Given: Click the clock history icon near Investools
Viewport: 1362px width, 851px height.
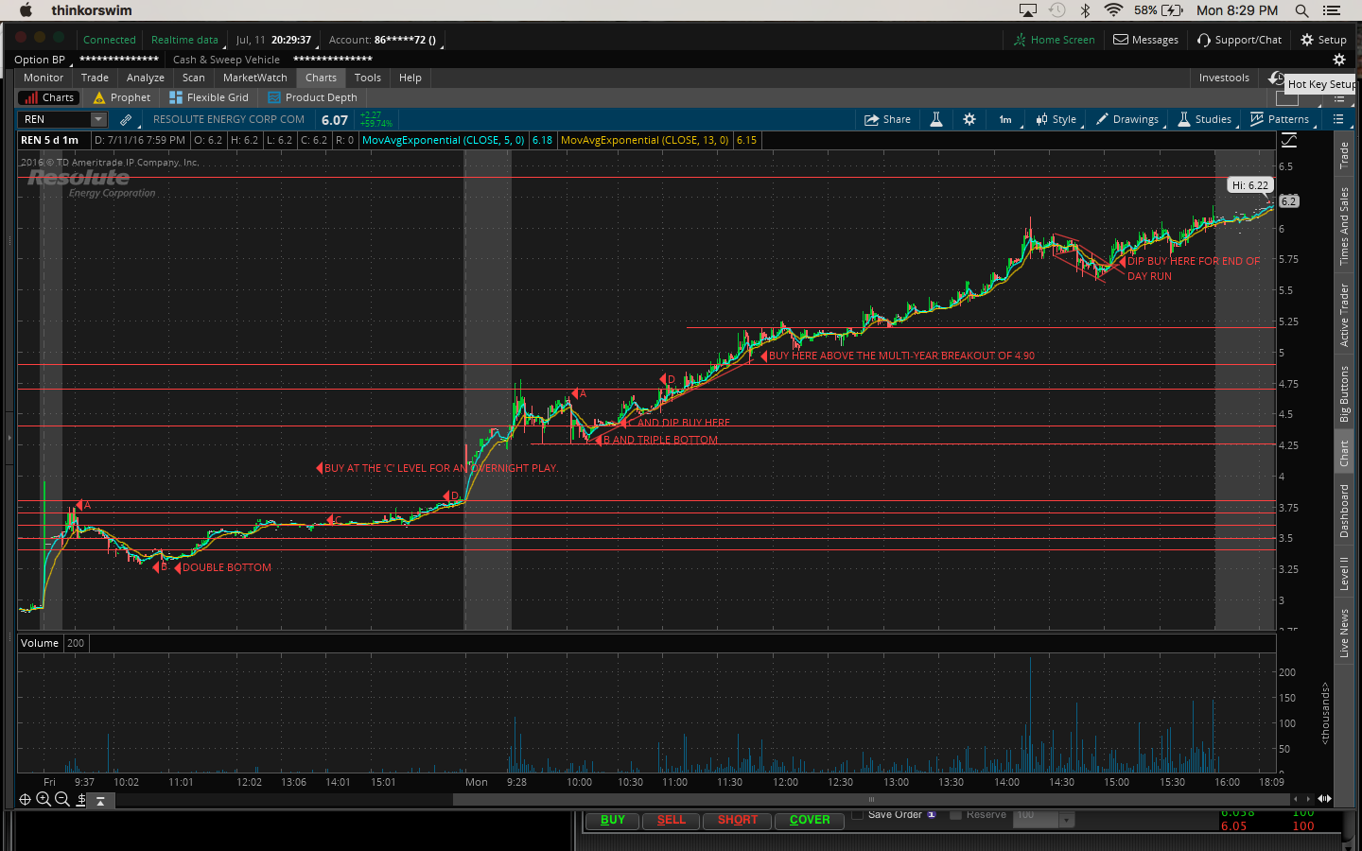Looking at the screenshot, I should [1276, 78].
